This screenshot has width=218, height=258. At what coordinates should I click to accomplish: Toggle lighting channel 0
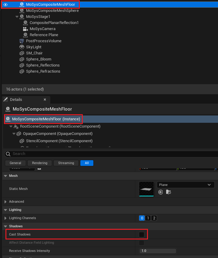pyautogui.click(x=142, y=218)
